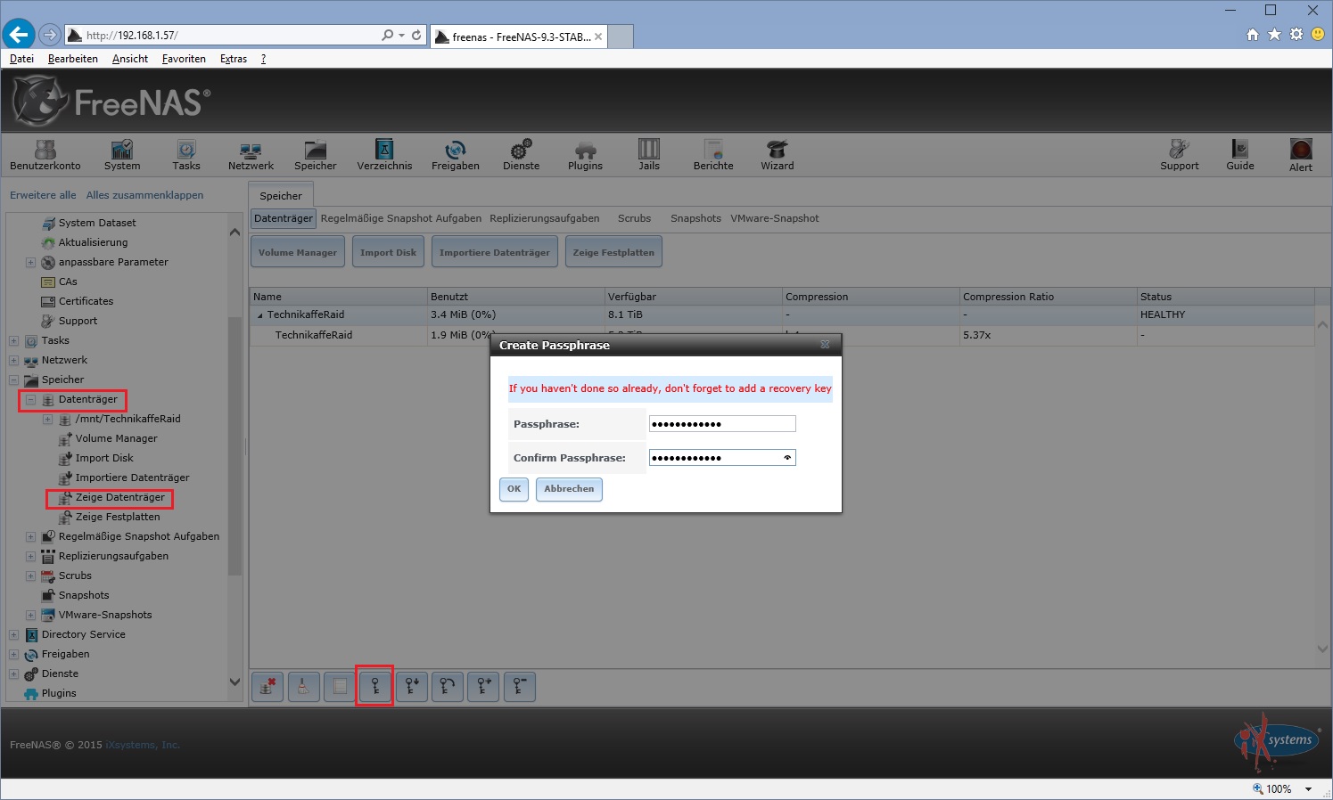Click the browser back arrow button
Screen dimensions: 1333x800
(19, 35)
